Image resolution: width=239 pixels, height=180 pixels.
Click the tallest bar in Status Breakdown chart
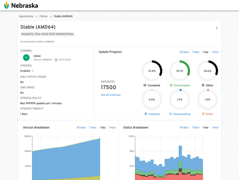(x=180, y=163)
